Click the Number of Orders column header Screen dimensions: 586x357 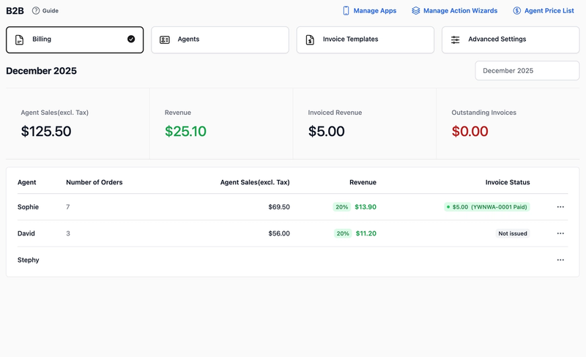(x=94, y=182)
